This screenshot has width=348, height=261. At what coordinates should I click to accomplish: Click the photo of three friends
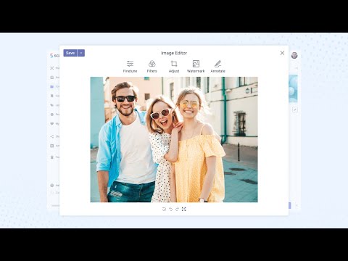[174, 139]
